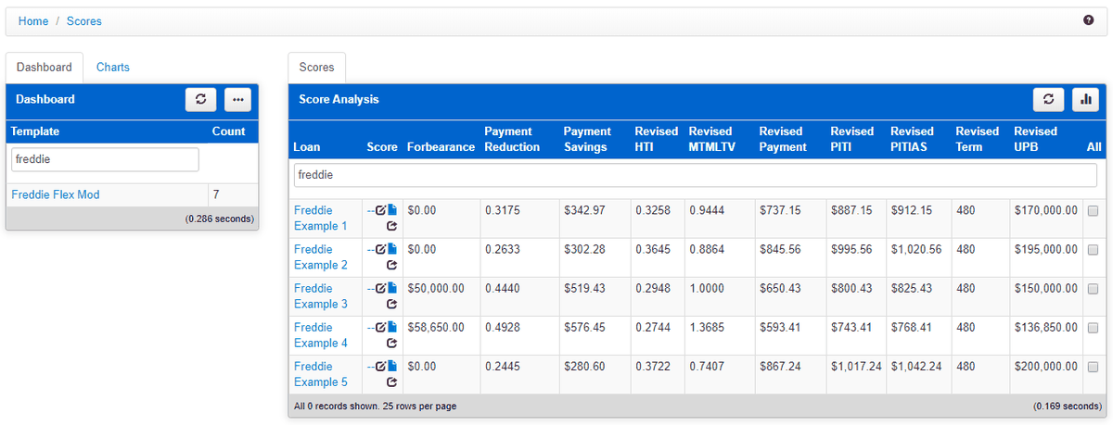Sort by Revised PITI column header
The width and height of the screenshot is (1113, 425).
pos(852,140)
